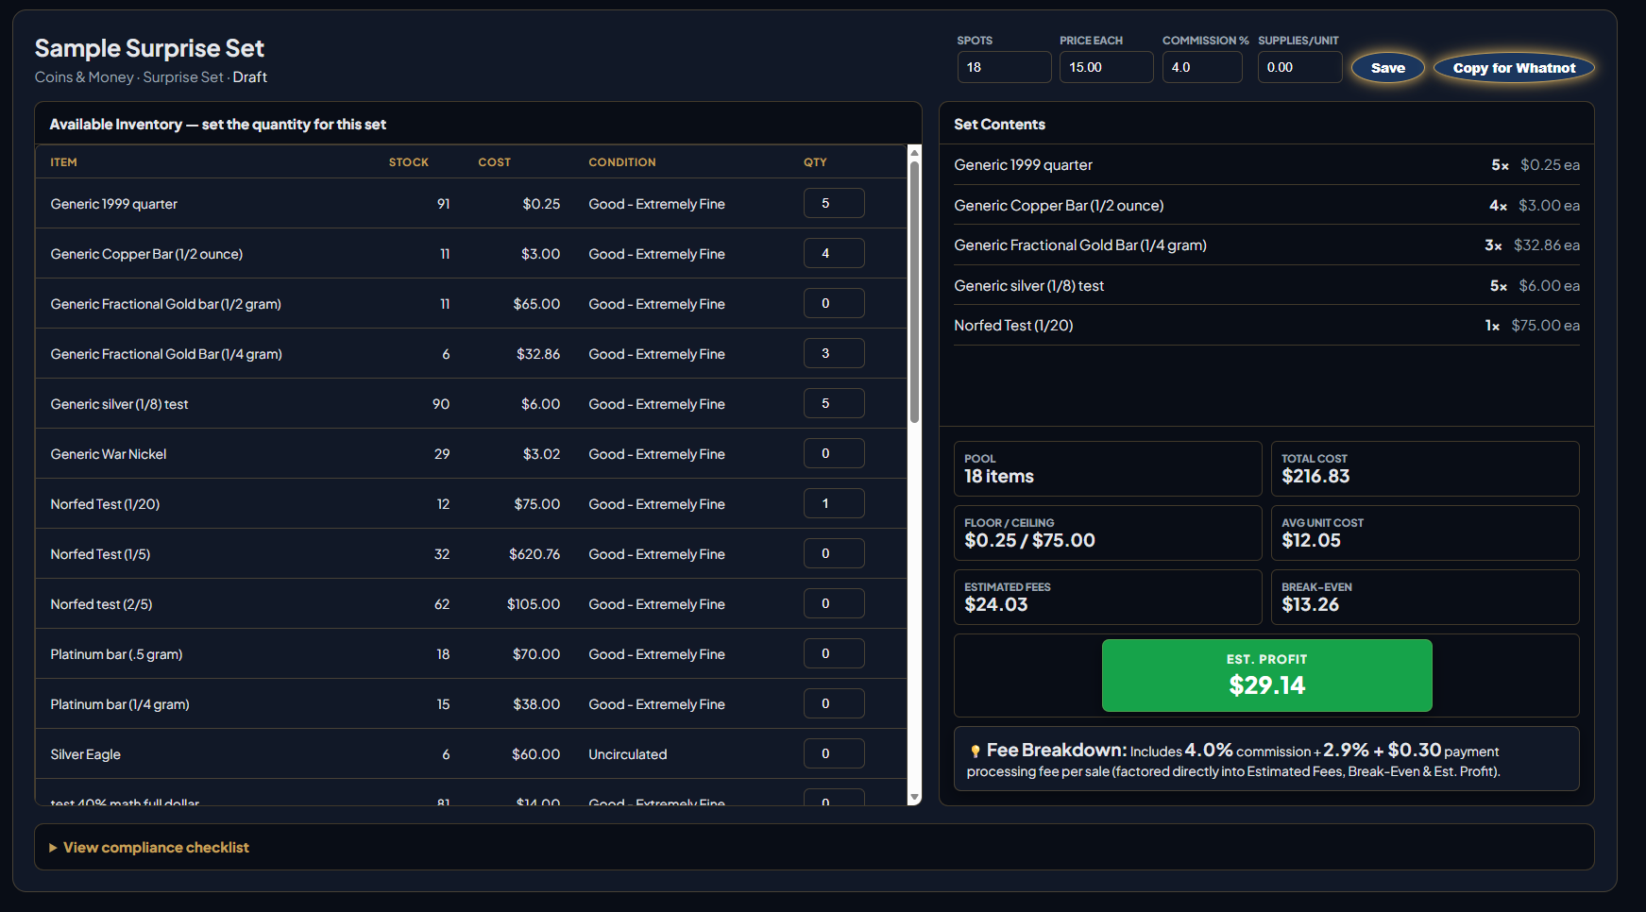
Task: Edit the Supplies/Unit field
Action: click(1299, 67)
